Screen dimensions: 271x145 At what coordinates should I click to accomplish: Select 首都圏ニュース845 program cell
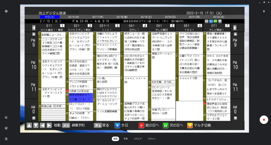(52, 35)
